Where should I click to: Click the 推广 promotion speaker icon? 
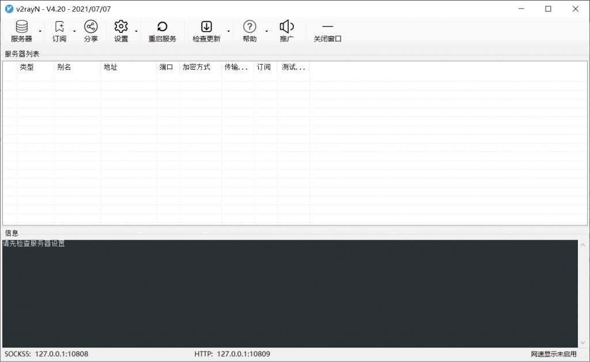click(x=286, y=27)
